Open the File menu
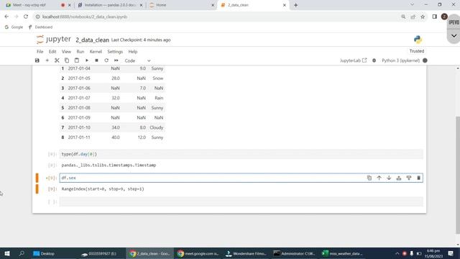The height and width of the screenshot is (259, 460). pyautogui.click(x=40, y=52)
